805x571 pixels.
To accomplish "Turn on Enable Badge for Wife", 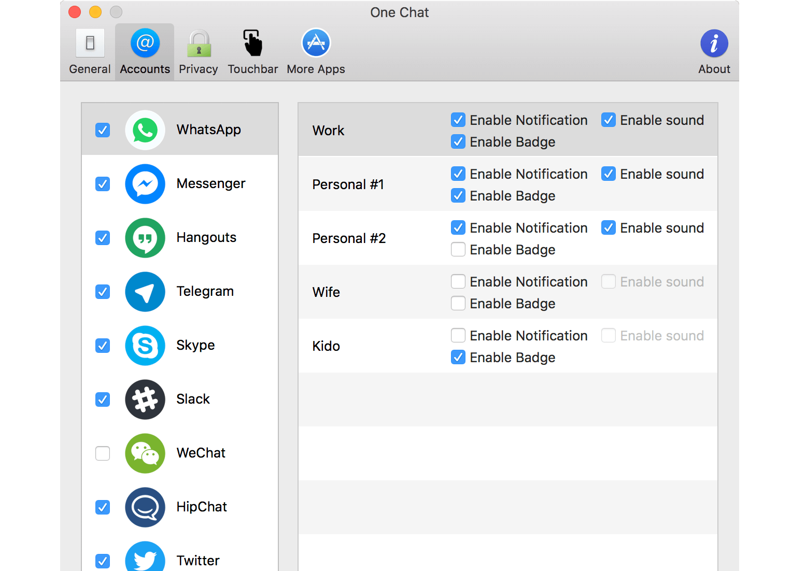I will tap(458, 303).
